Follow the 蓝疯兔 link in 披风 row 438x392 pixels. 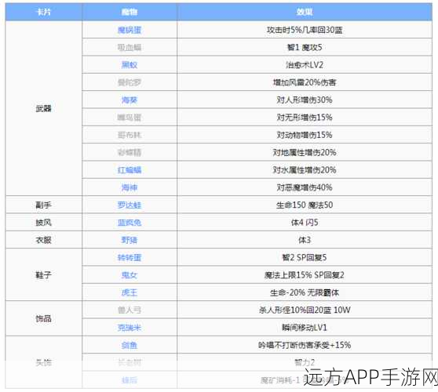tap(130, 223)
